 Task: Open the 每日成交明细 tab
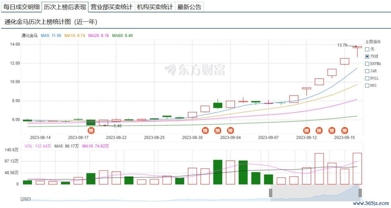pos(22,7)
